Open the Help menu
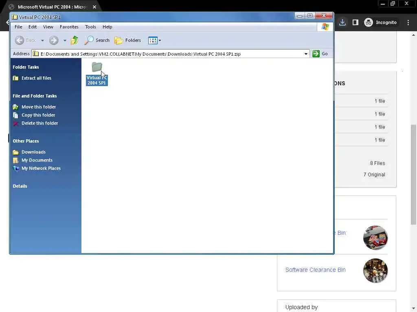Image resolution: width=417 pixels, height=312 pixels. click(107, 27)
